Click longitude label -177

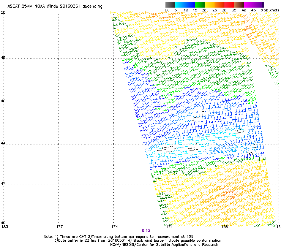(58, 226)
